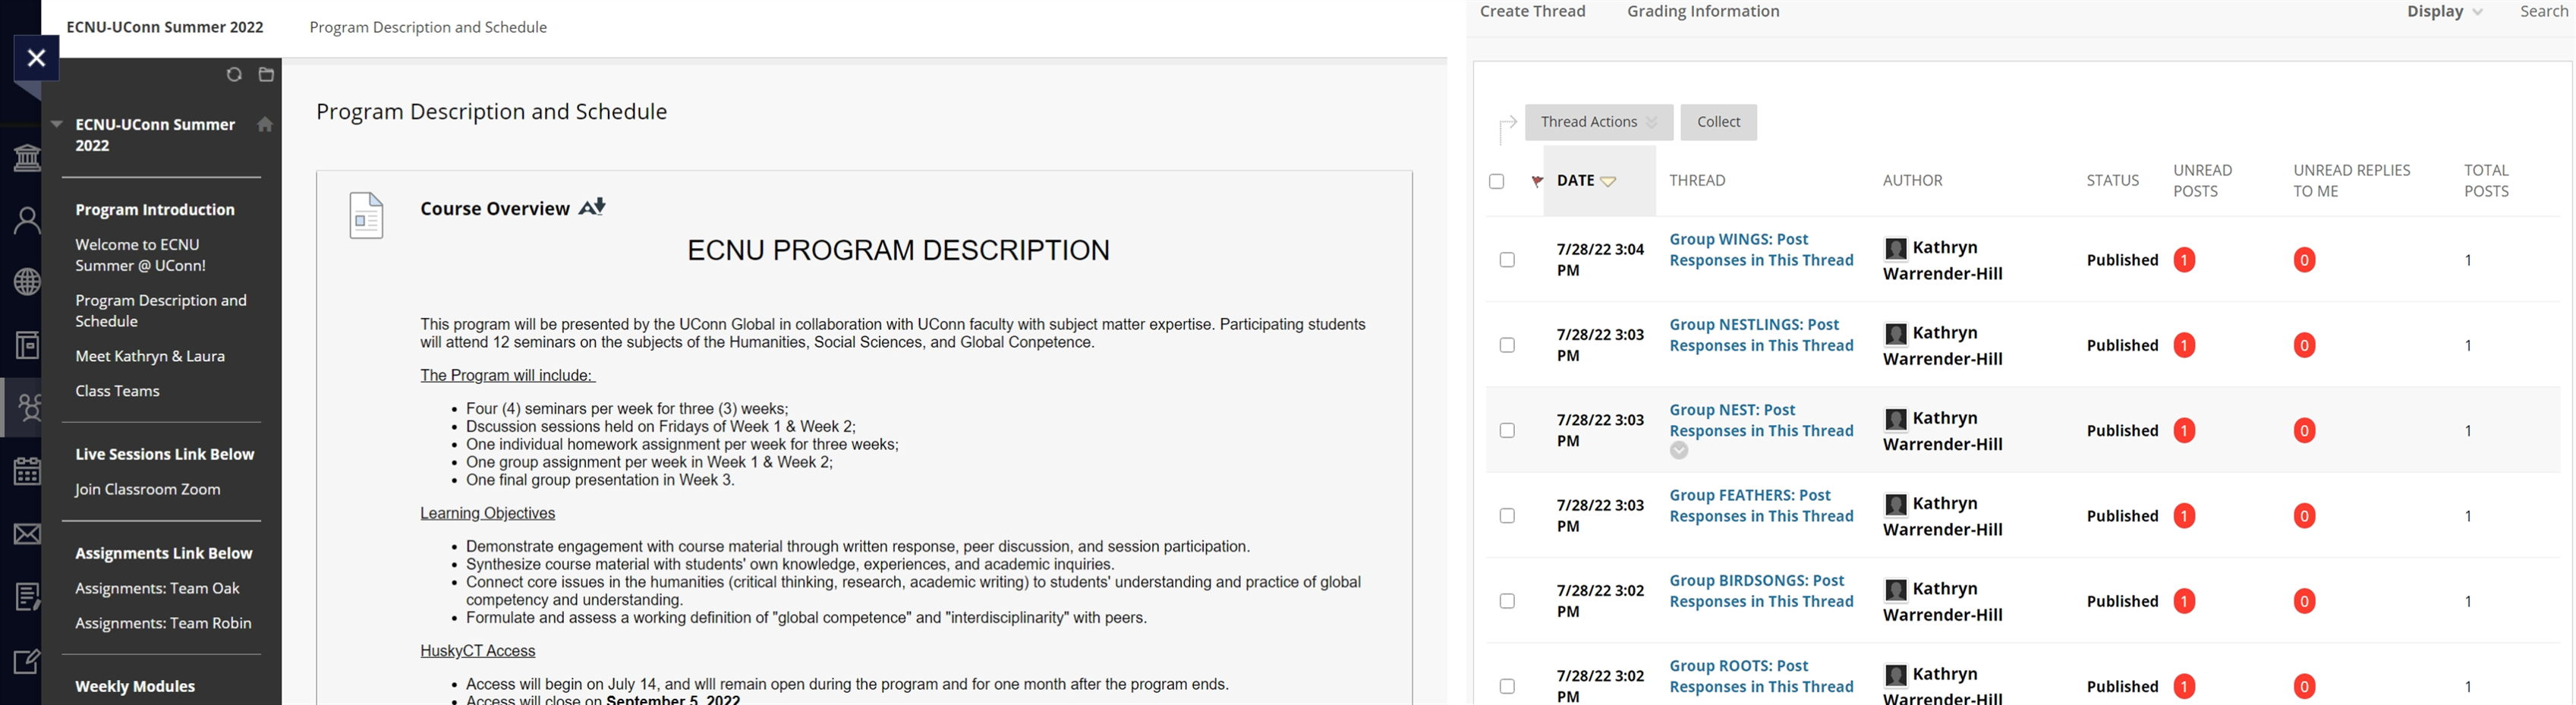Expand Group NEST thread options chevron

click(1679, 451)
